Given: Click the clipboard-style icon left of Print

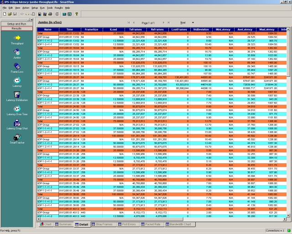Looking at the screenshot, I should (x=45, y=14).
